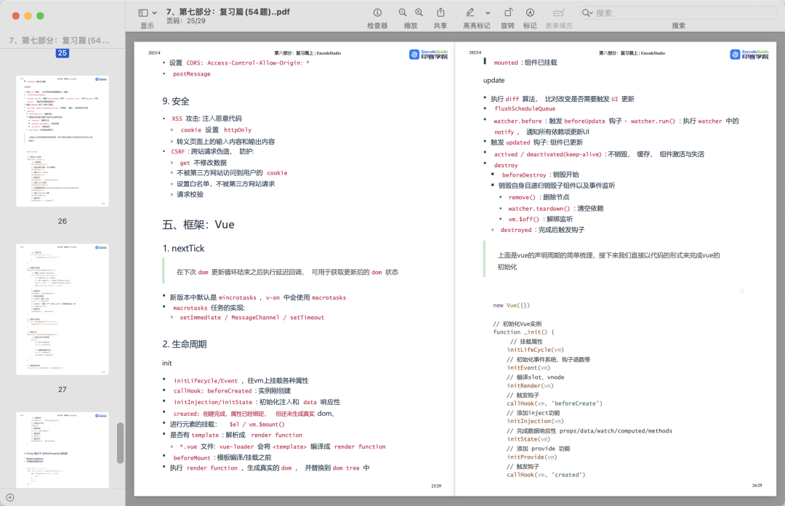This screenshot has height=506, width=785.
Task: Zoom in with the plus magnifier
Action: [419, 12]
